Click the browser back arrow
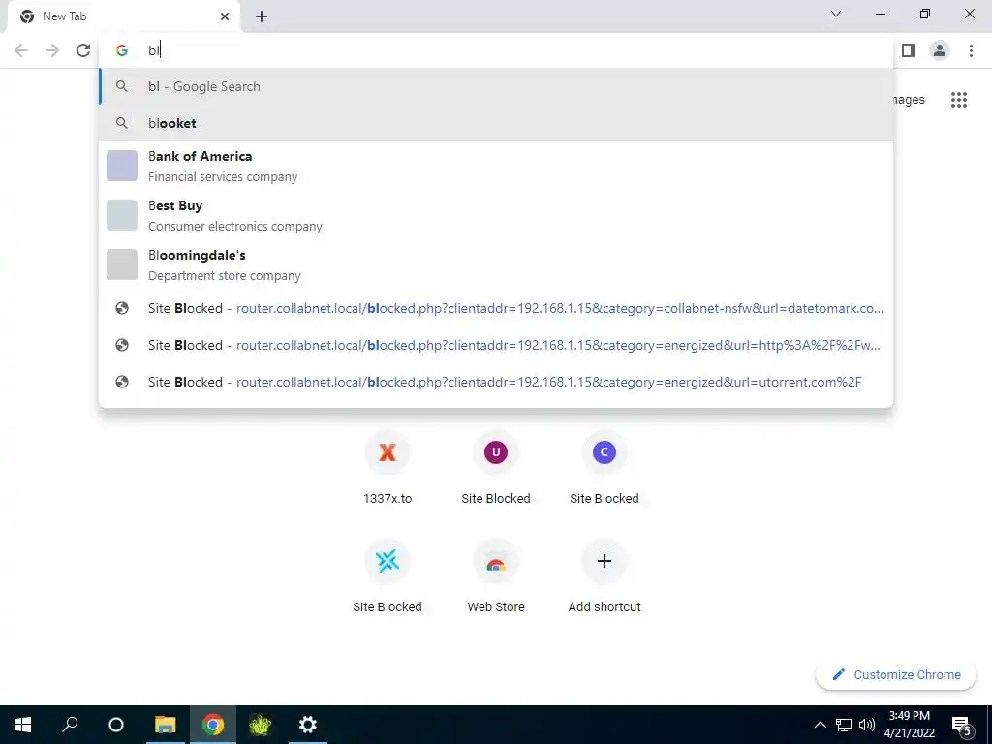 coord(21,50)
